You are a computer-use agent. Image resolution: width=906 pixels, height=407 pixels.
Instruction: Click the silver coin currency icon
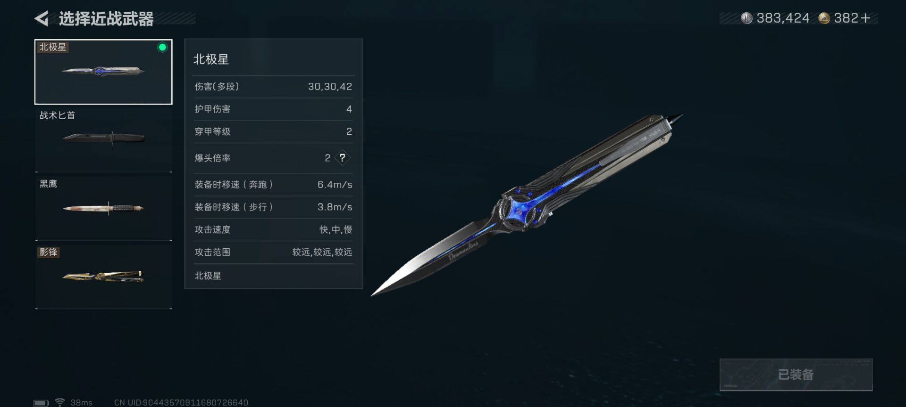[x=747, y=18]
